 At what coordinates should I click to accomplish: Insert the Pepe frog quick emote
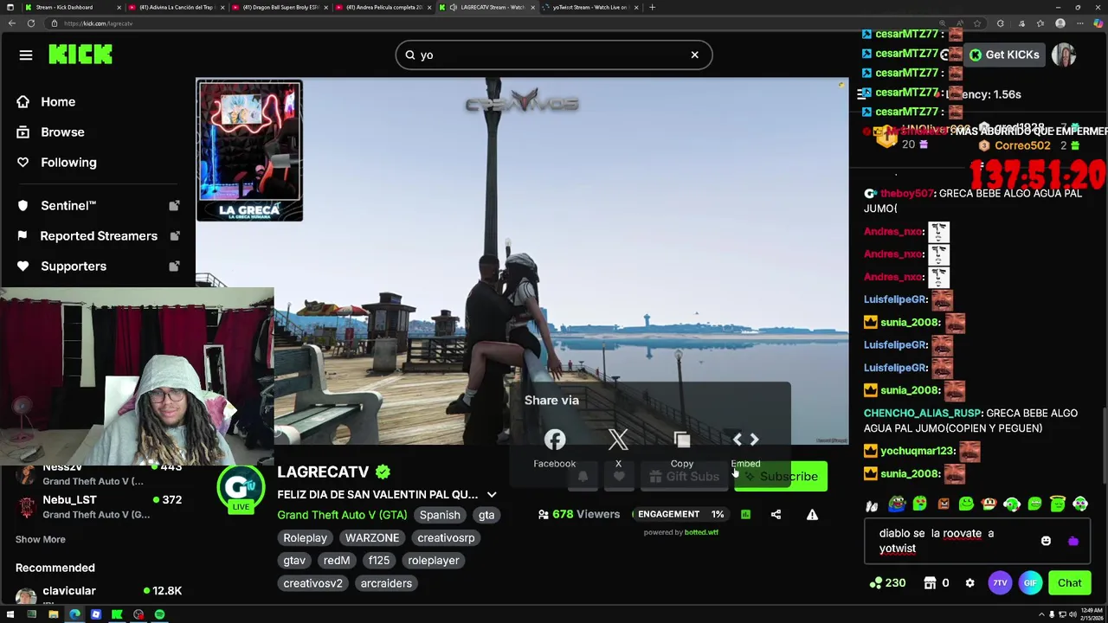[x=897, y=504]
